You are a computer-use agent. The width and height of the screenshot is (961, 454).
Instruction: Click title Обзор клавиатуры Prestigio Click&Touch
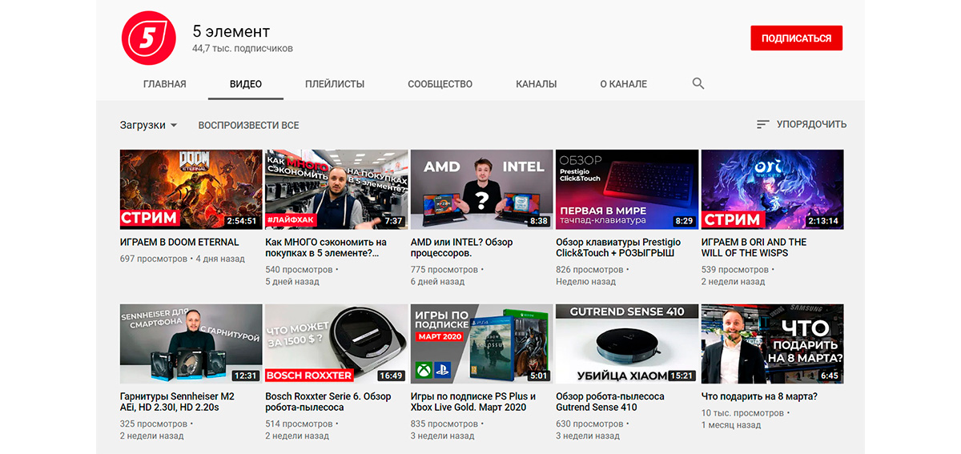(618, 247)
